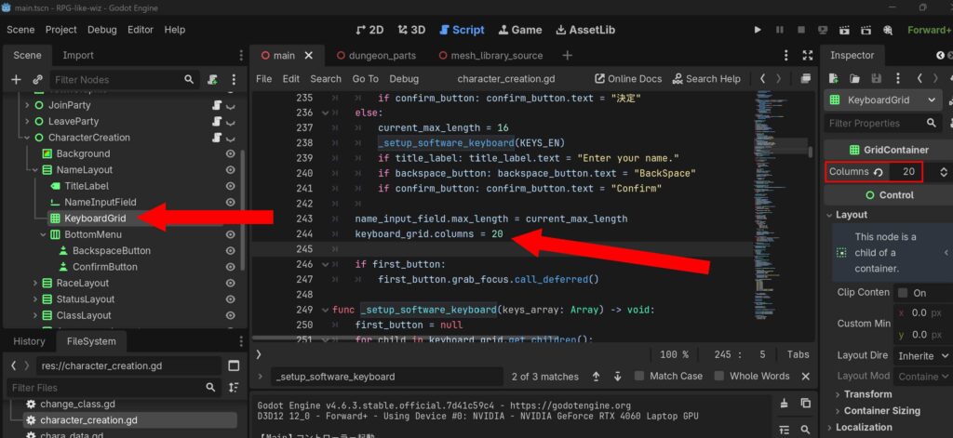
Task: Toggle the split mode icon in FileSystem
Action: coord(234,365)
